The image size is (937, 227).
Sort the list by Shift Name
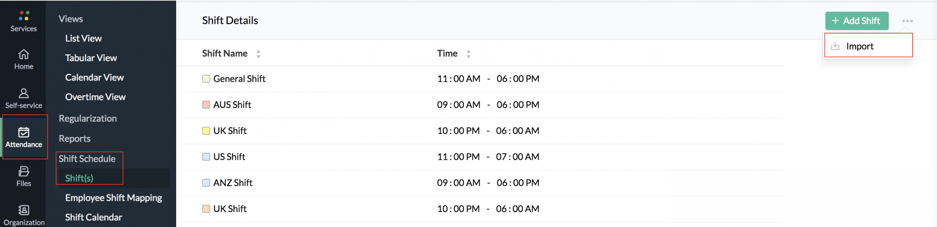pos(258,54)
